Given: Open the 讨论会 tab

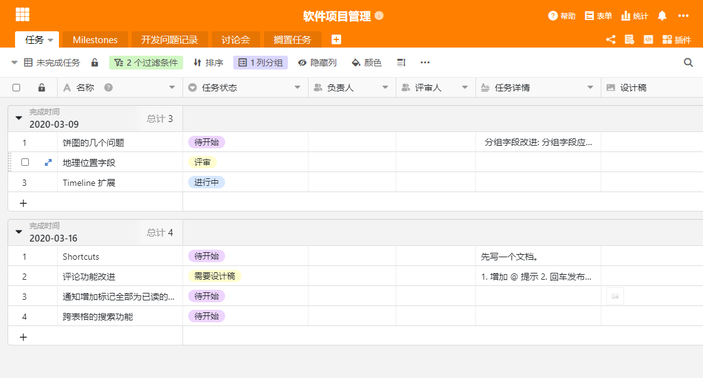Looking at the screenshot, I should tap(235, 39).
